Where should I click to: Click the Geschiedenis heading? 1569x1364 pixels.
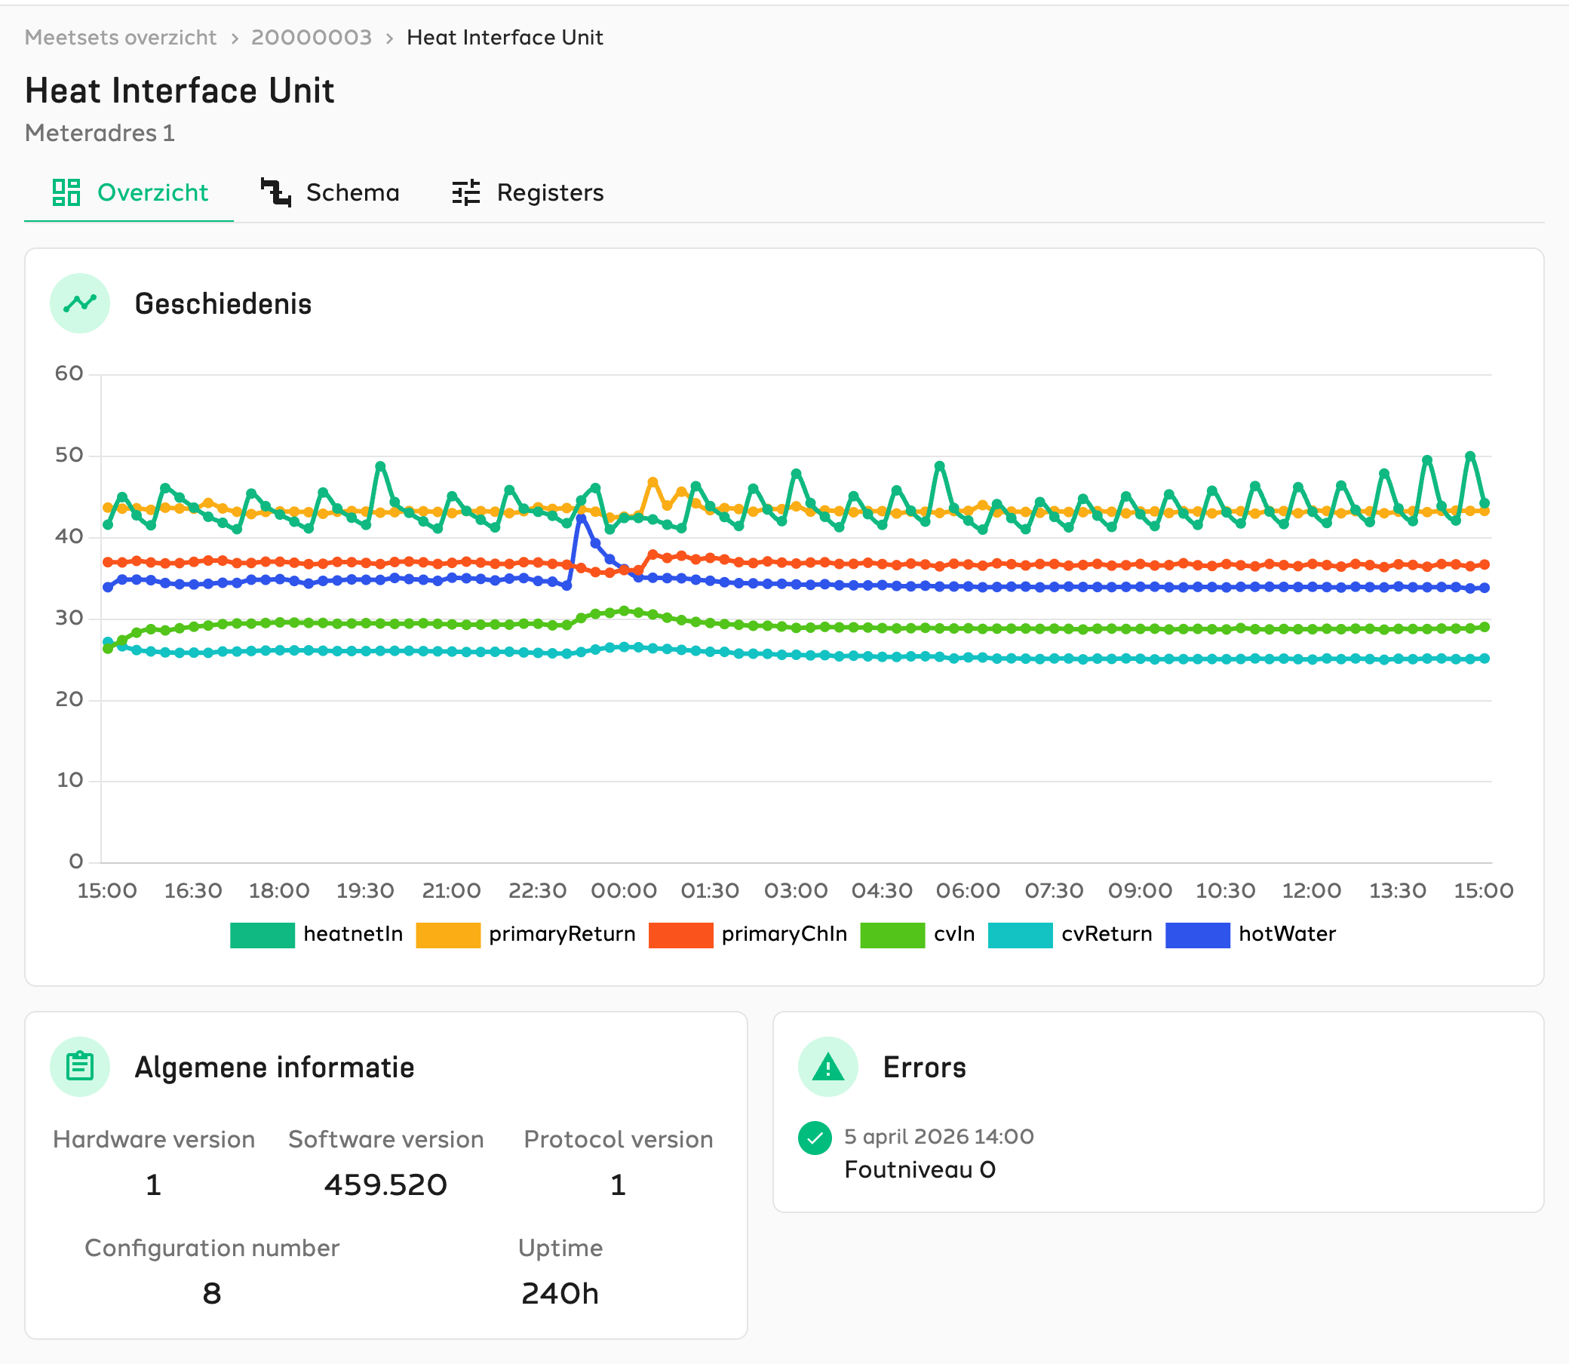(223, 304)
